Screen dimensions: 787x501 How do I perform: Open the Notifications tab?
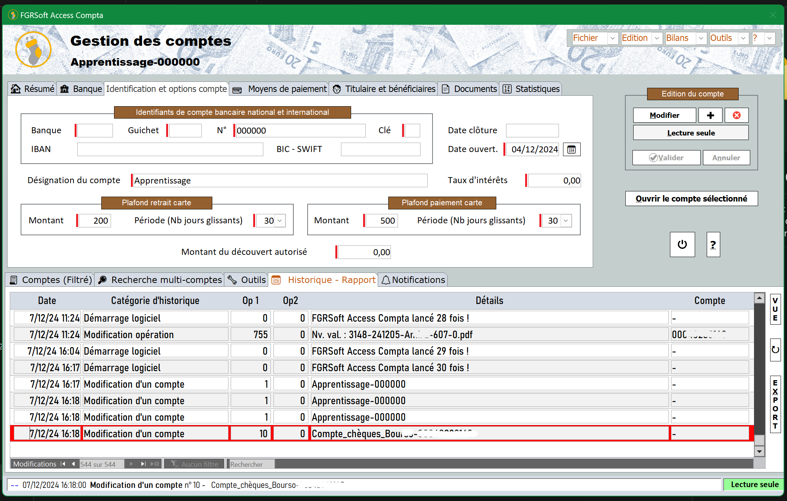[413, 280]
